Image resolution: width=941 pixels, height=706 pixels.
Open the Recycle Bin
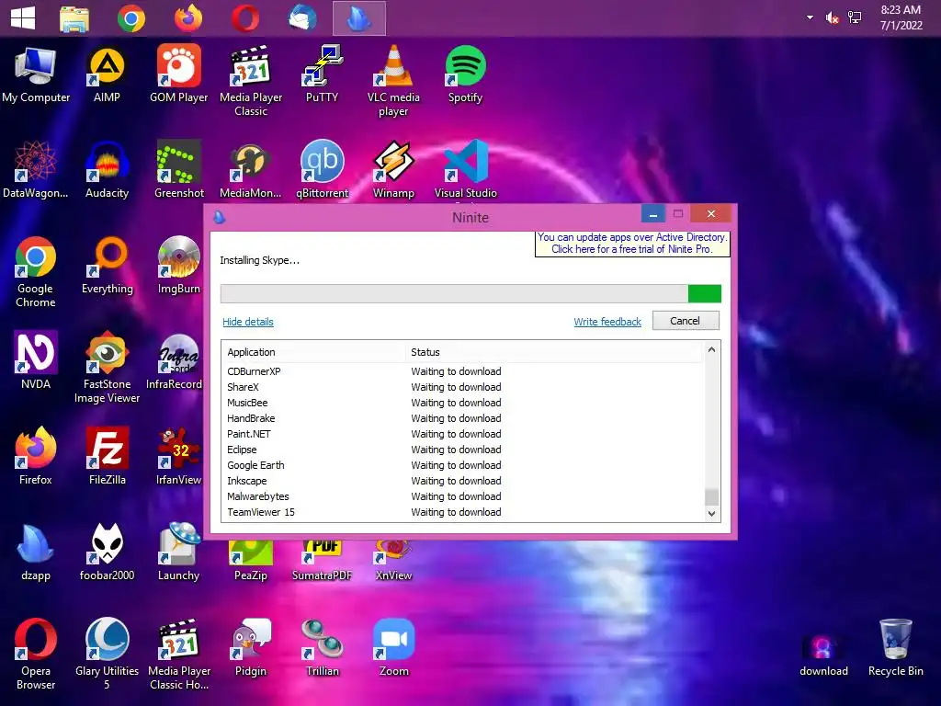pyautogui.click(x=895, y=648)
